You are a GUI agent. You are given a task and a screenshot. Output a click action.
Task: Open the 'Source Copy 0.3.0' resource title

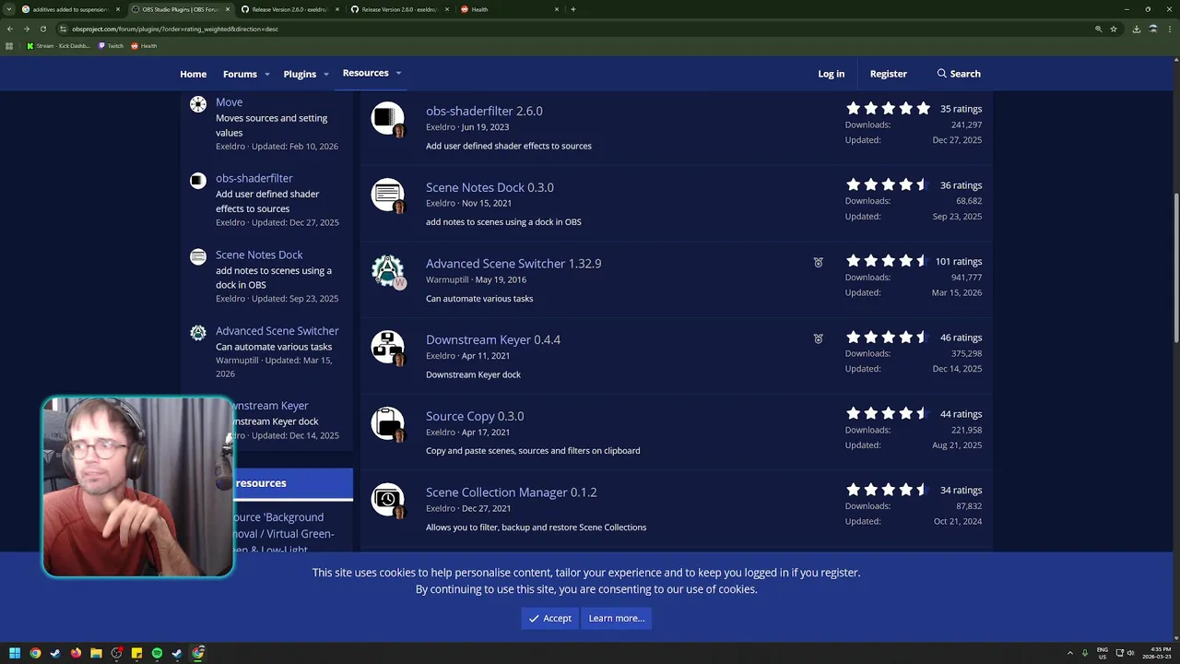point(475,416)
